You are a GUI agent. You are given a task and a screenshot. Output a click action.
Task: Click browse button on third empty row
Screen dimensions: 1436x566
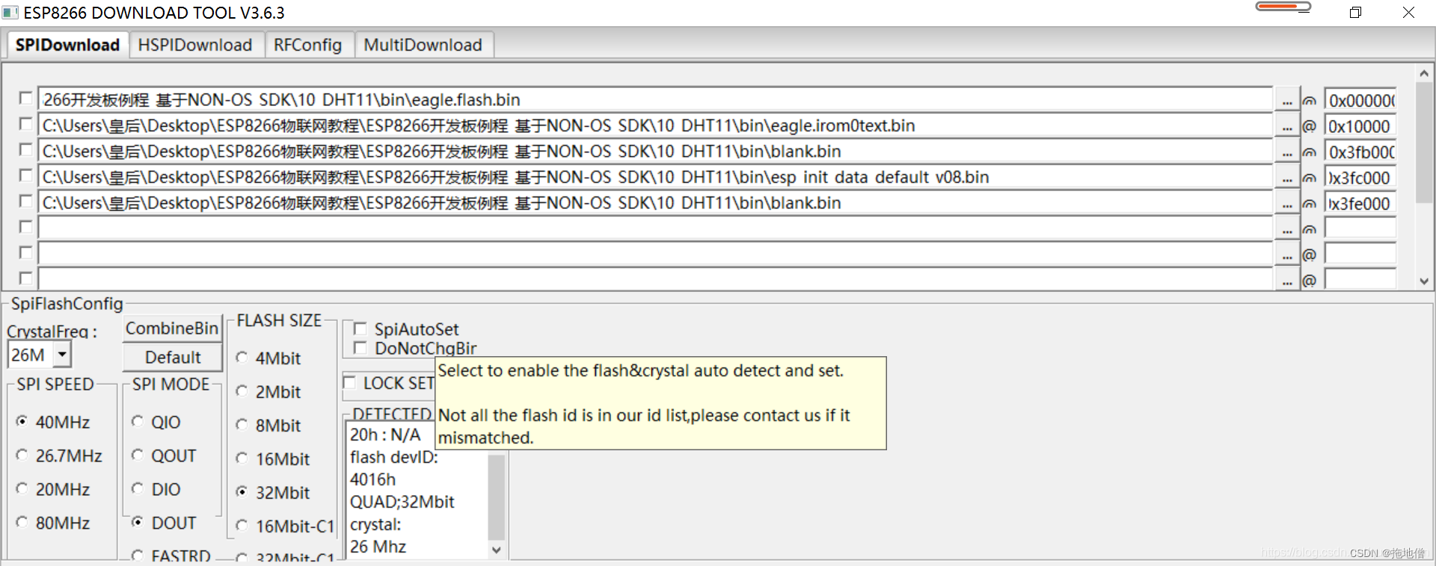[x=1286, y=280]
